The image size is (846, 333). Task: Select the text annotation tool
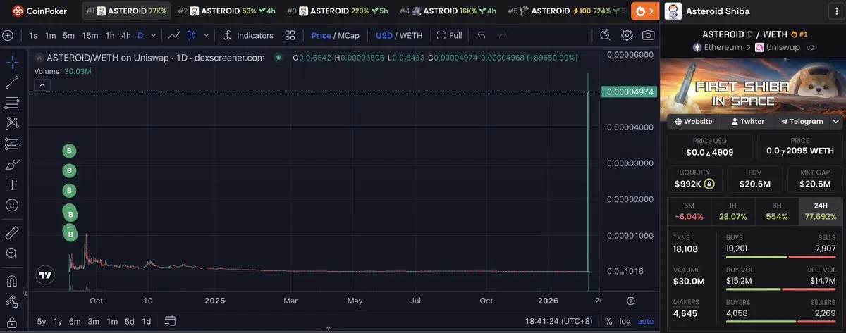[11, 184]
